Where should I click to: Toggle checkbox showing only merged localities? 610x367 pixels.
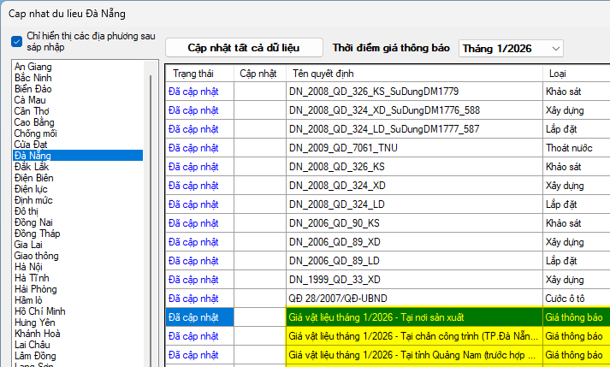point(17,41)
